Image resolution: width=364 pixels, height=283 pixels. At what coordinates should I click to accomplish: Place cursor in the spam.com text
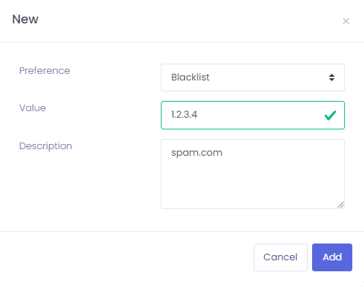pyautogui.click(x=197, y=153)
